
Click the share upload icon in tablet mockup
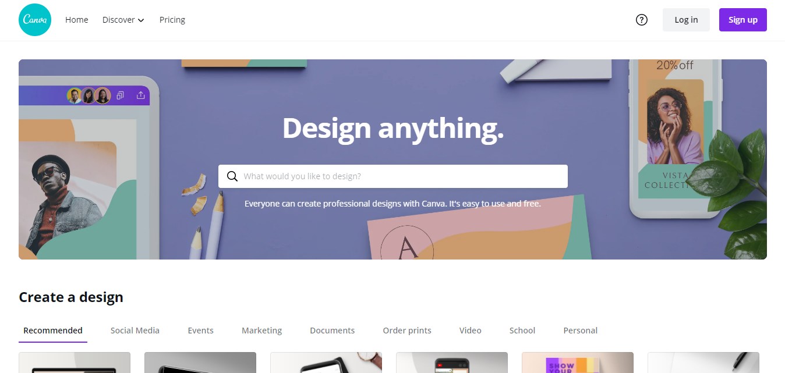140,95
